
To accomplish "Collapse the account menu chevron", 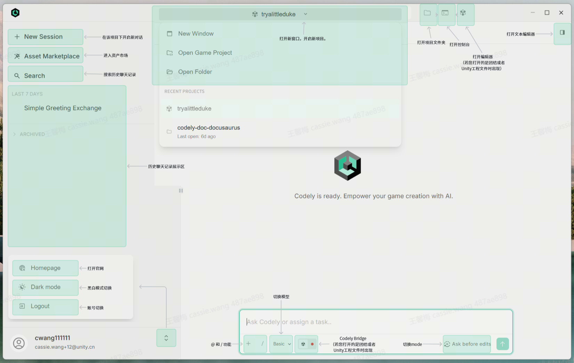I will 166,338.
